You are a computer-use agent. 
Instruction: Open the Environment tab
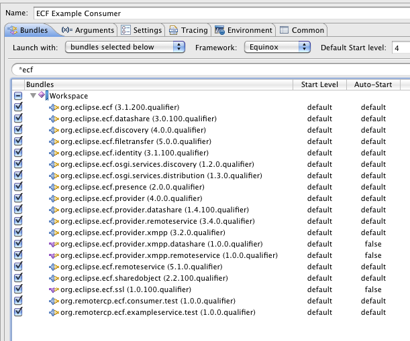pos(244,30)
